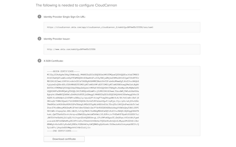Select the 'Identity Provider Single Sign-On URL' label

coord(65,17)
